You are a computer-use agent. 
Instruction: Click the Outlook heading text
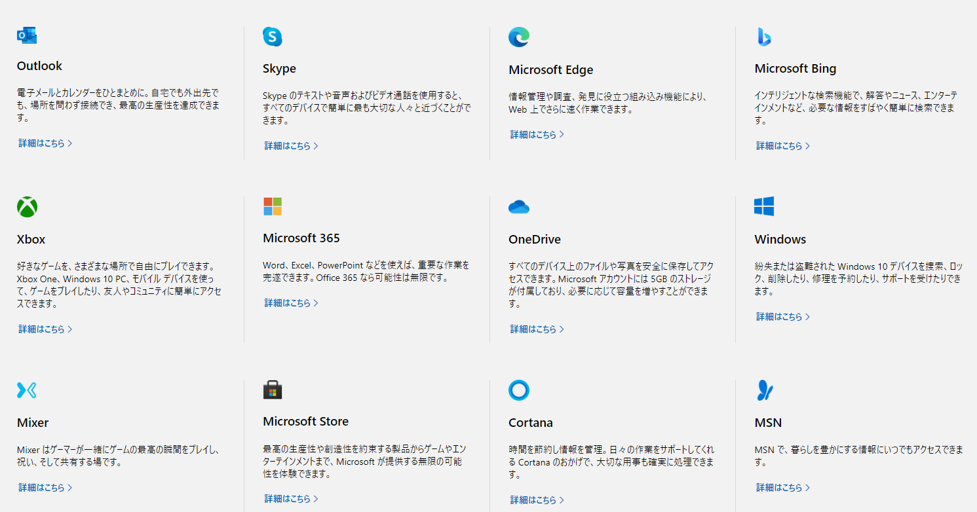coord(39,66)
